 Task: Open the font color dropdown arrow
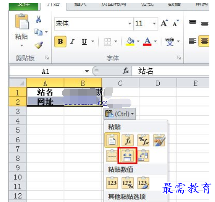[x=155, y=41]
